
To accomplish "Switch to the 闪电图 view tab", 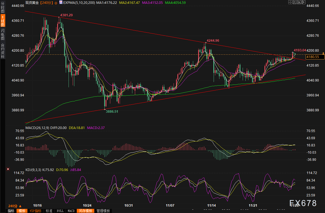I will 3,34.
